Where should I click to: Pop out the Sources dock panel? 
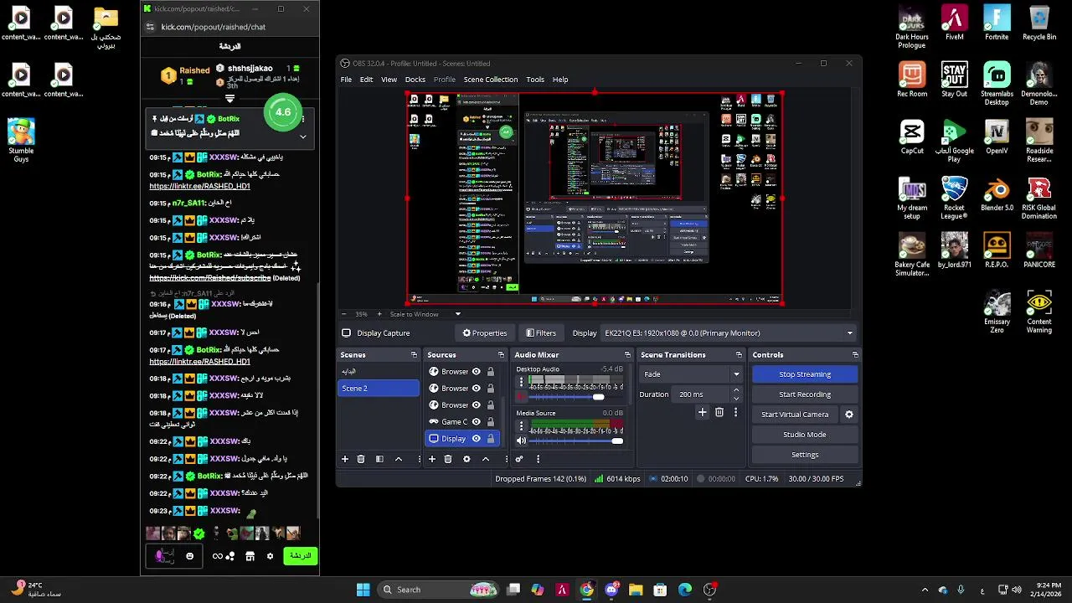(x=501, y=355)
